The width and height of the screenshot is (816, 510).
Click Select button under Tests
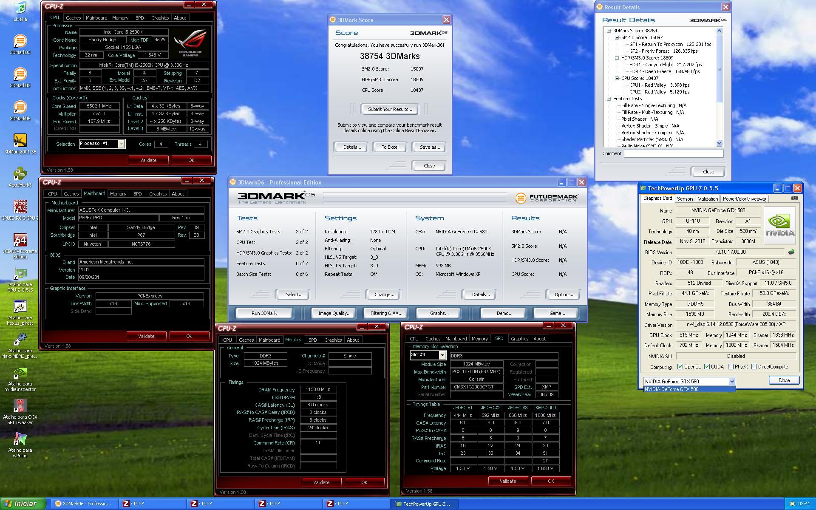(294, 295)
